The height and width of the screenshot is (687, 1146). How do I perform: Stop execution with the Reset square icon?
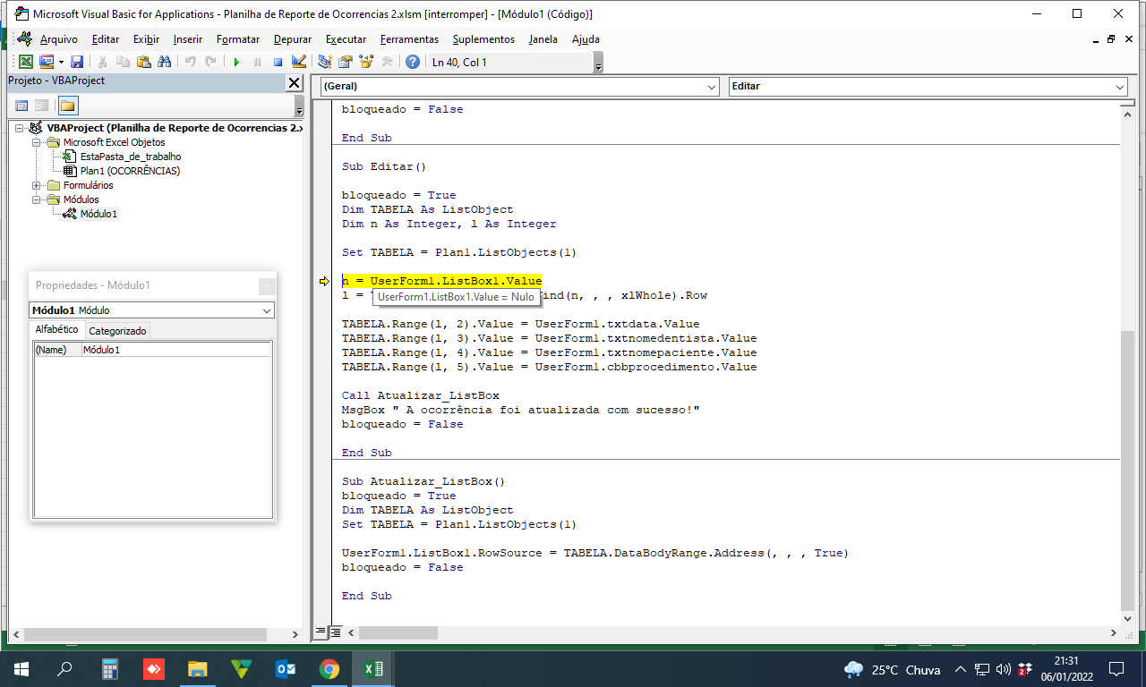pos(278,62)
